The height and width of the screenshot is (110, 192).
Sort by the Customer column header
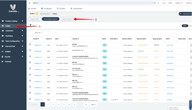[76, 39]
